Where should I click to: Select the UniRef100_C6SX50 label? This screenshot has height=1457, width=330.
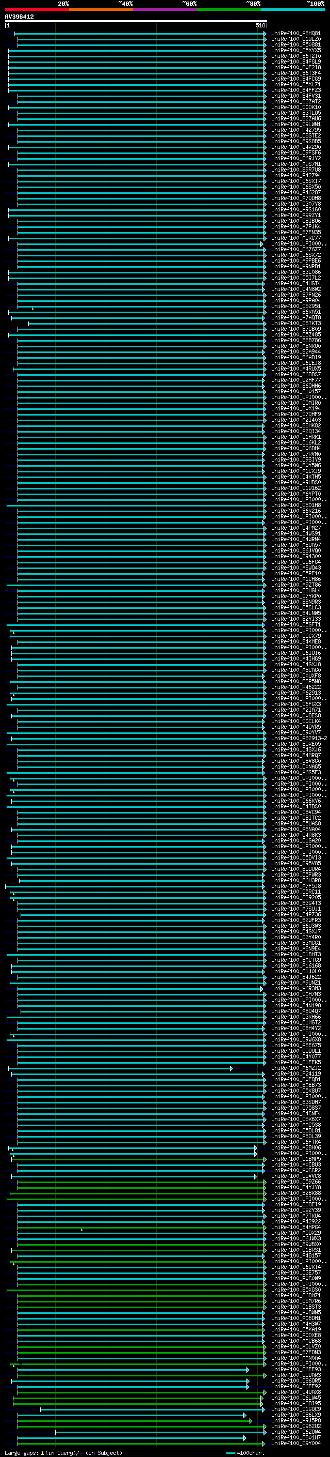coord(296,187)
